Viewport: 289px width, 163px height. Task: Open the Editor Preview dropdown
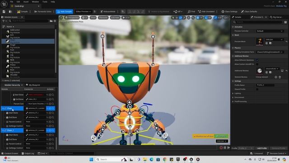click(83, 12)
